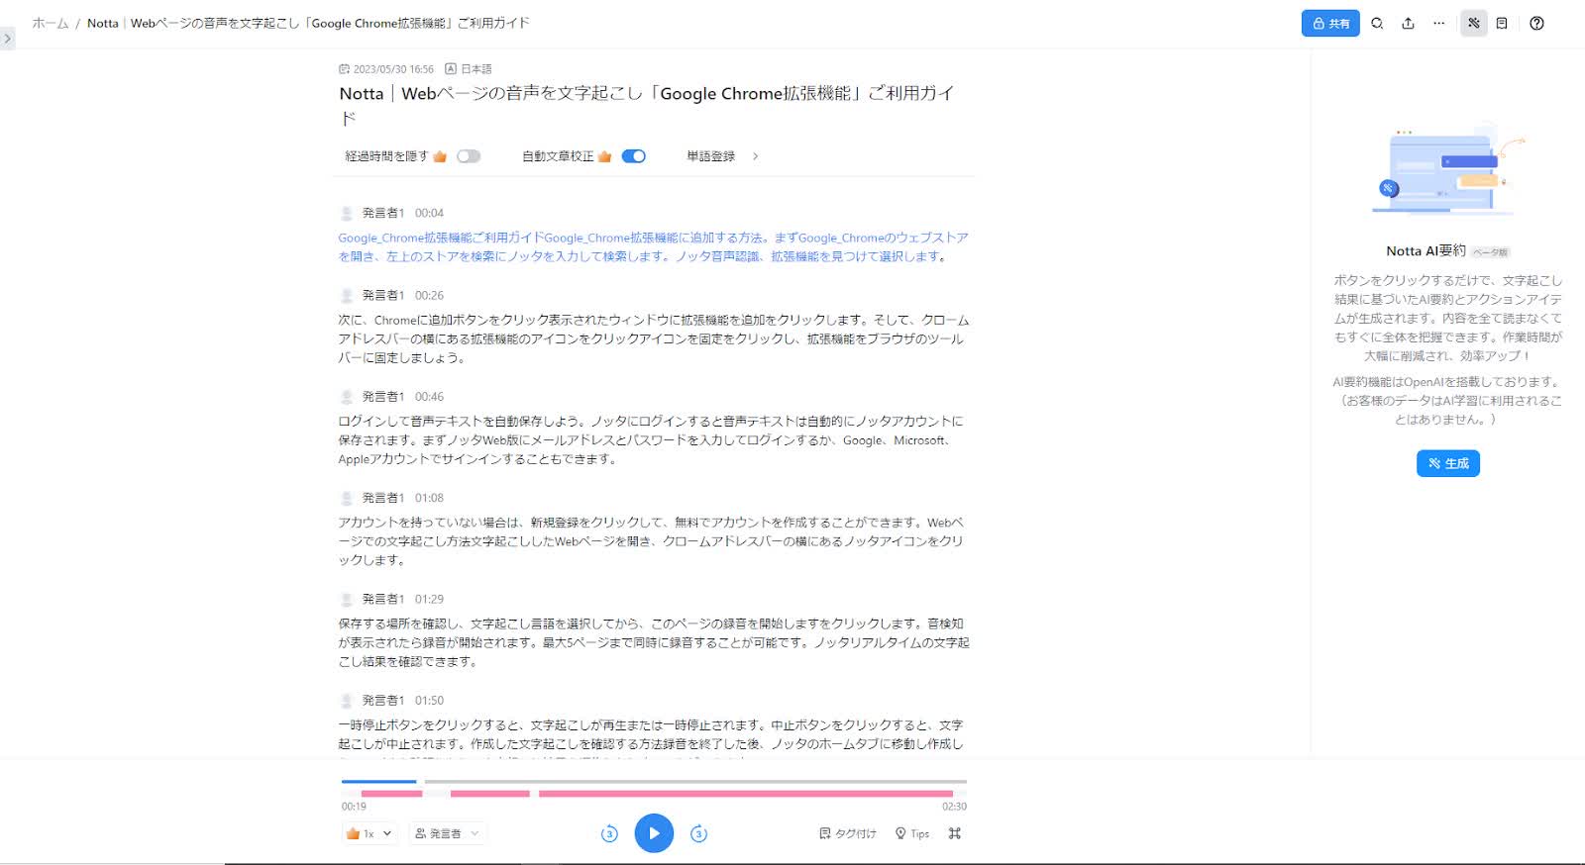Viewport: 1585px width, 865px height.
Task: Jump to timestamp 00:26
Action: tap(429, 295)
